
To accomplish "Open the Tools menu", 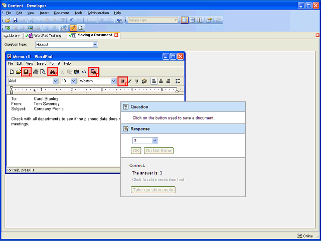I will [x=78, y=13].
